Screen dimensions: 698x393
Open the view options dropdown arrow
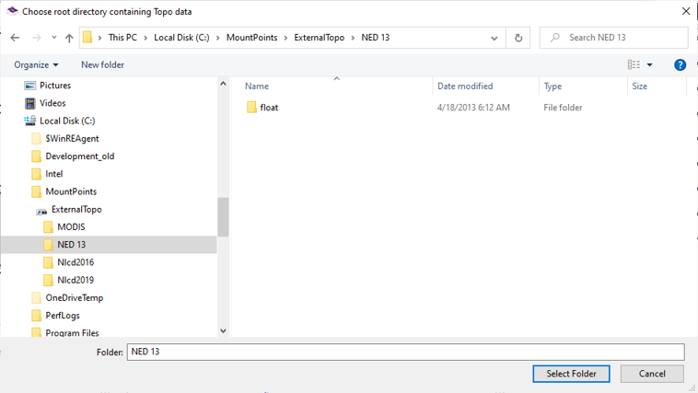pyautogui.click(x=650, y=64)
